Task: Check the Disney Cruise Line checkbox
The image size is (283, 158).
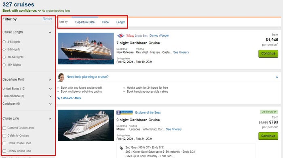Action: tap(4, 151)
